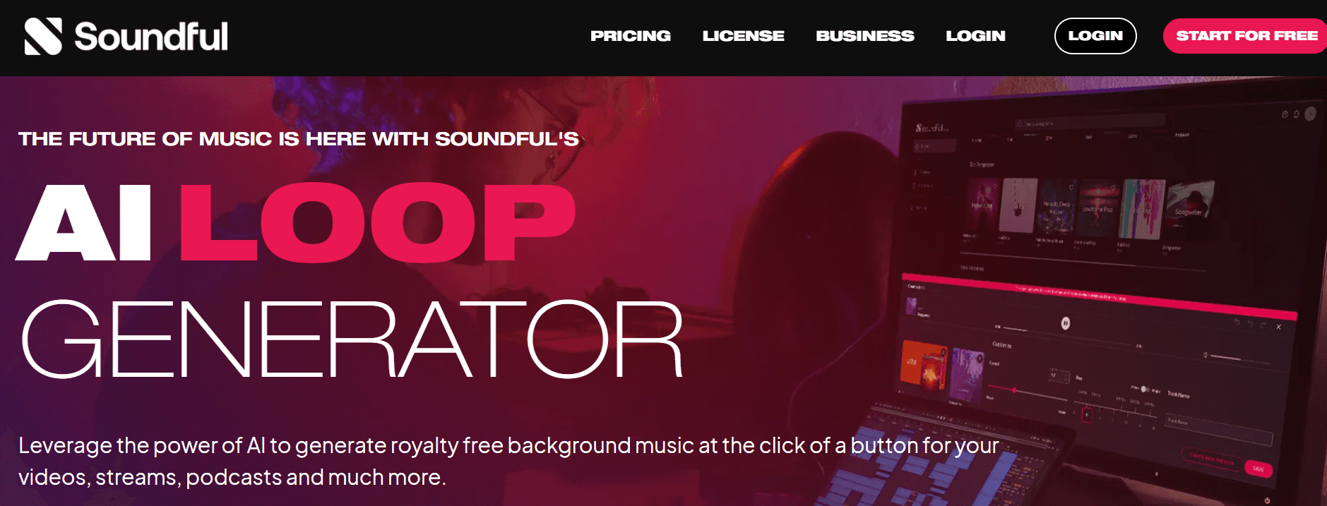Click the redo arrow in the track editor
Viewport: 1327px width, 506px height.
tap(1263, 325)
